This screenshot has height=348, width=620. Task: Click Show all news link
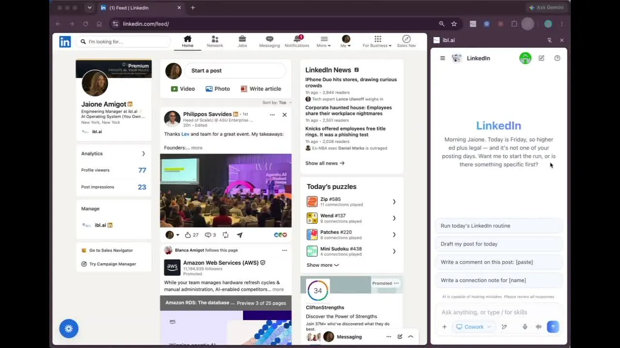pos(325,163)
